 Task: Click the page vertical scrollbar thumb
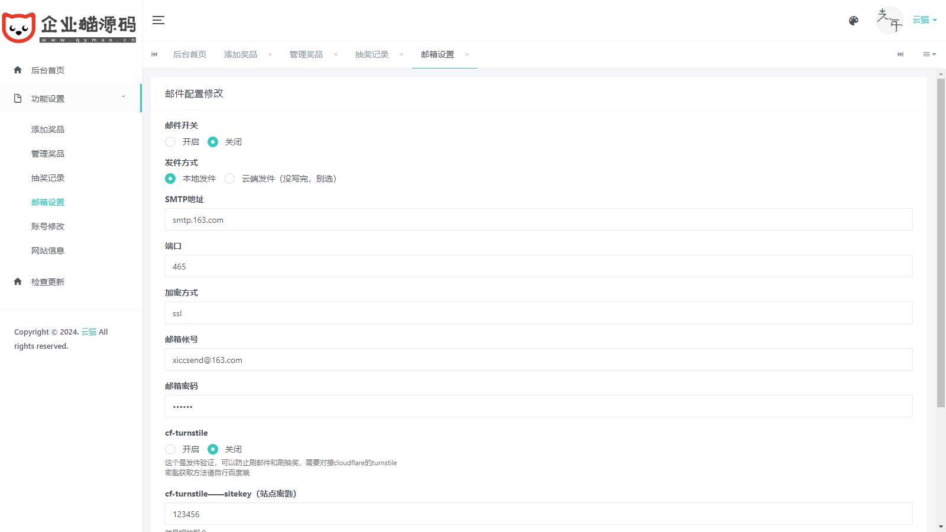point(941,242)
